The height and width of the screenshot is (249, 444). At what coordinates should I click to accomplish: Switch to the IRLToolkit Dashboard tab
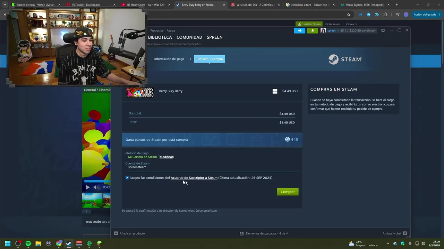coord(91,5)
